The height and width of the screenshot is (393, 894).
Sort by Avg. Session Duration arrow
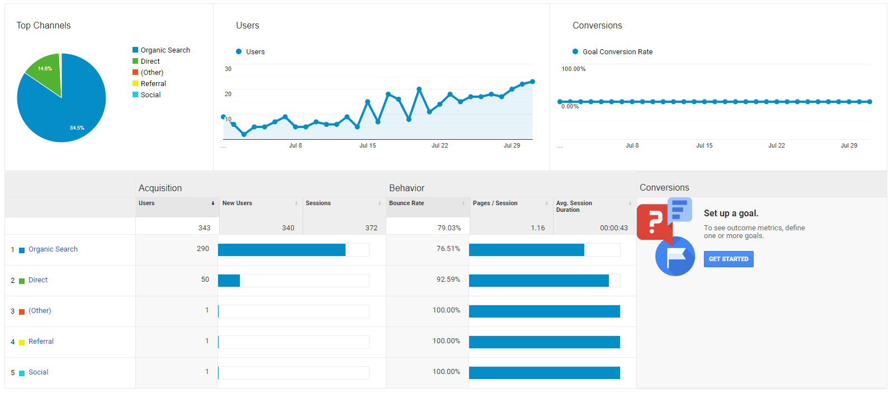[x=630, y=203]
